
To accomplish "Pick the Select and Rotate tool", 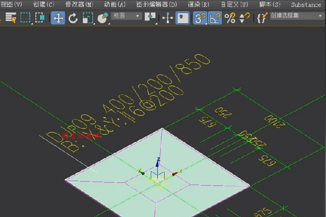I will point(73,18).
